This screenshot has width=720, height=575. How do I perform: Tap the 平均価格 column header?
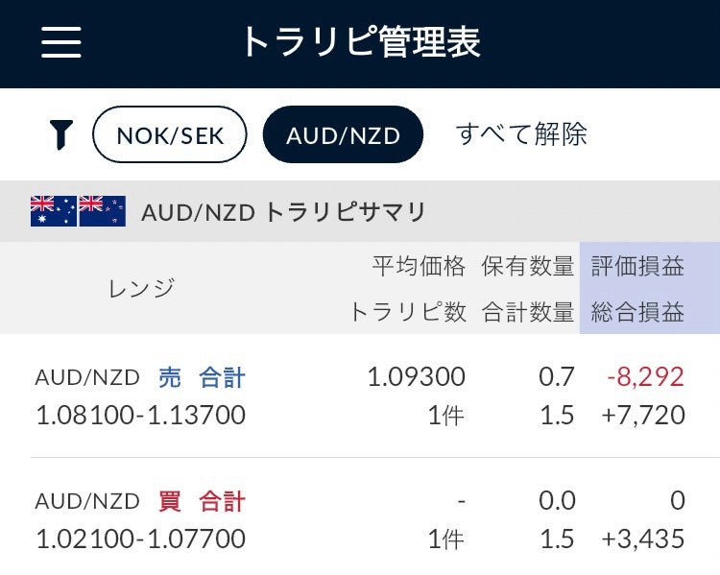point(419,266)
